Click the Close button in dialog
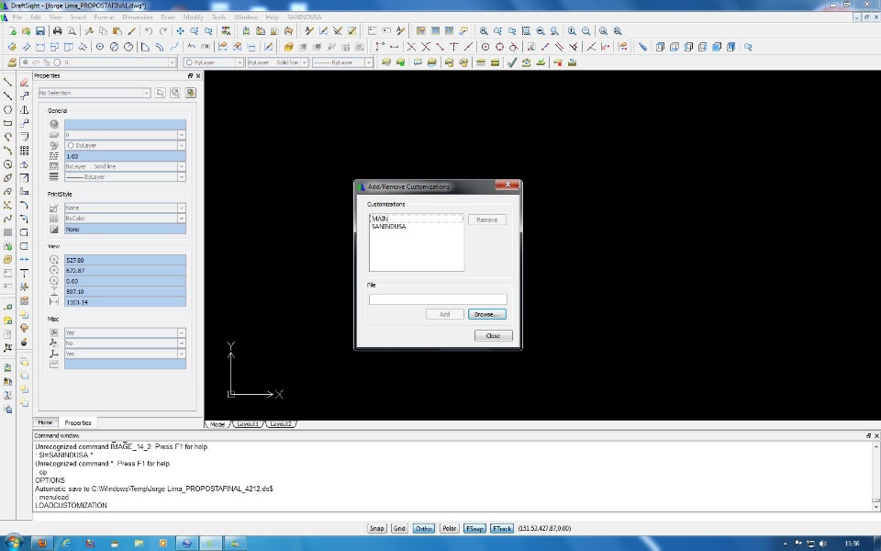Viewport: 881px width, 551px height. 494,336
